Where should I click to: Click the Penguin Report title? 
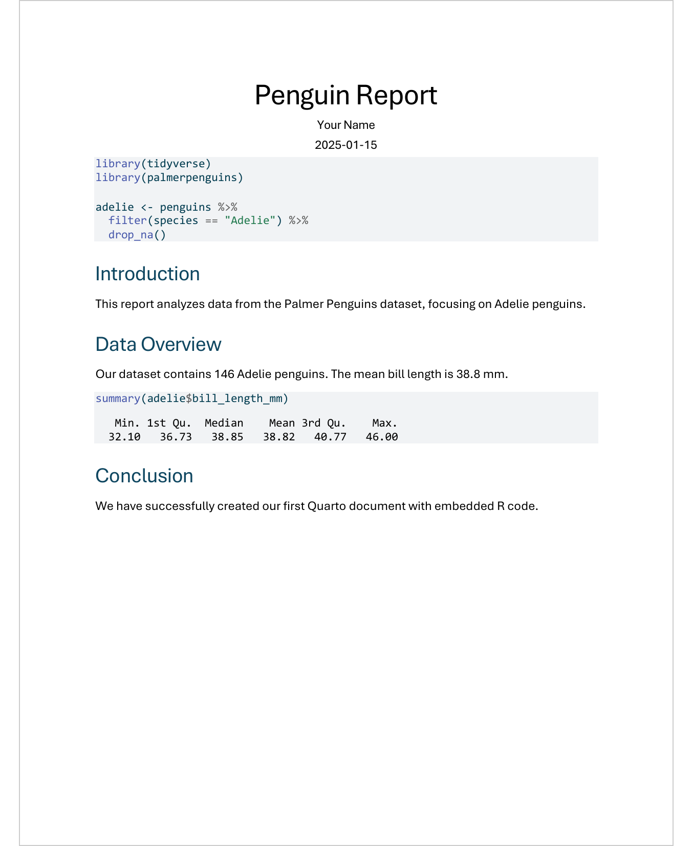345,95
